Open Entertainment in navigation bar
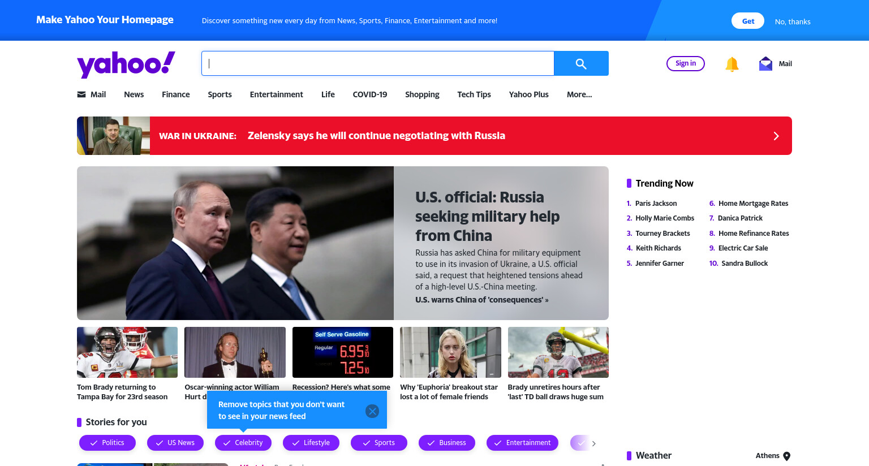Screen dimensions: 869x466 277,94
